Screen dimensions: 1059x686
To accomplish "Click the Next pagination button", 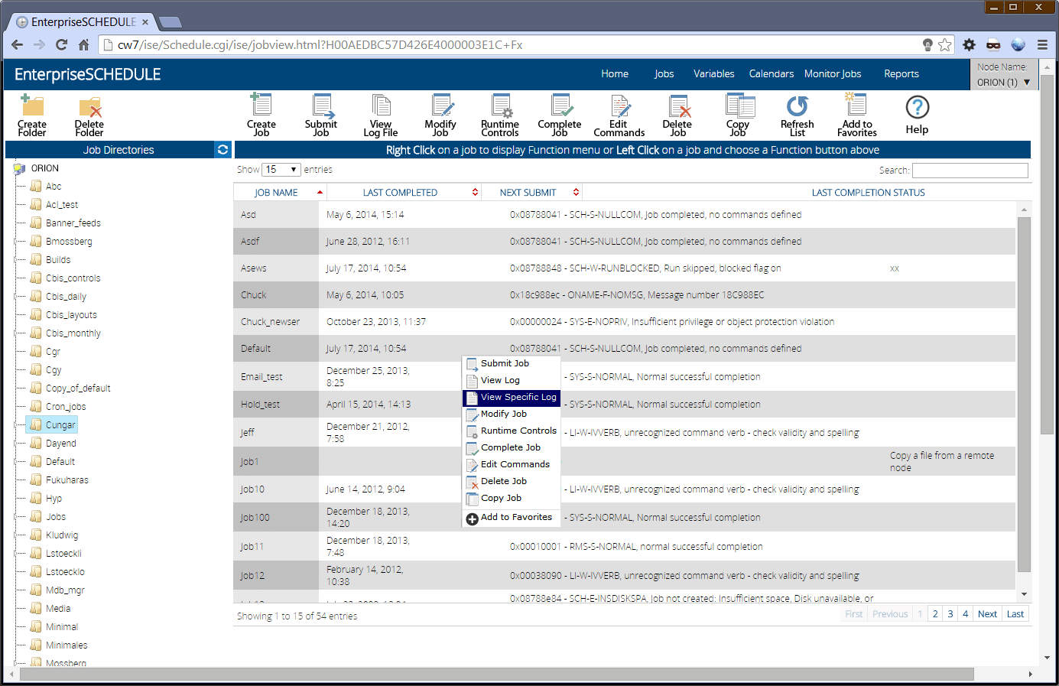I will click(987, 614).
